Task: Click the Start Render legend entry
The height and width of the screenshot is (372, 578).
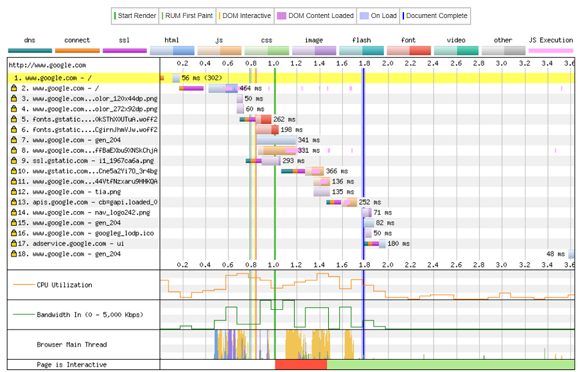Action: [136, 16]
